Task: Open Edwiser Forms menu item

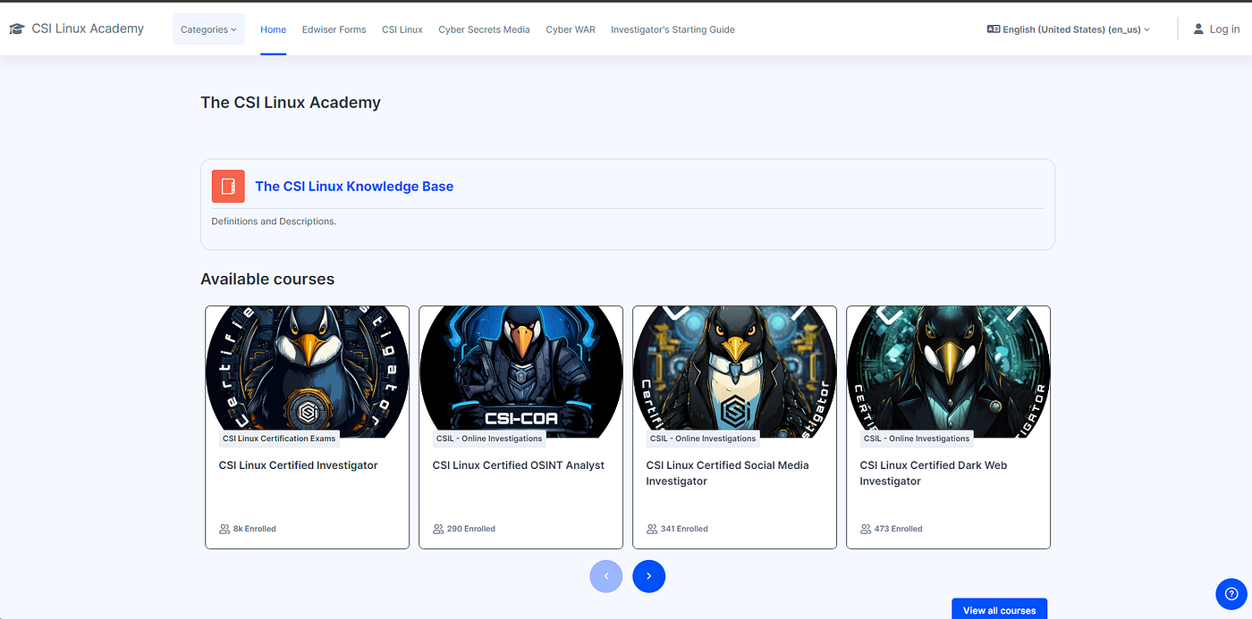Action: tap(334, 29)
